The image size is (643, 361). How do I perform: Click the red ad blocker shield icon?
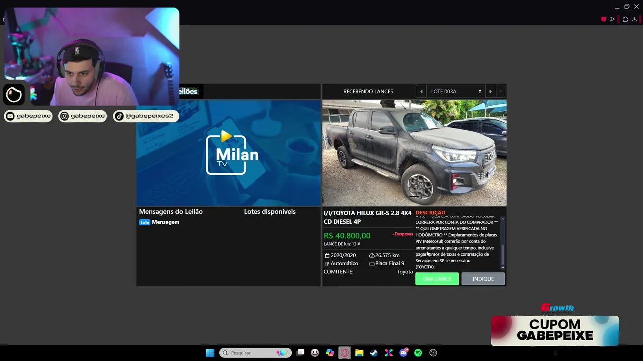[x=603, y=19]
